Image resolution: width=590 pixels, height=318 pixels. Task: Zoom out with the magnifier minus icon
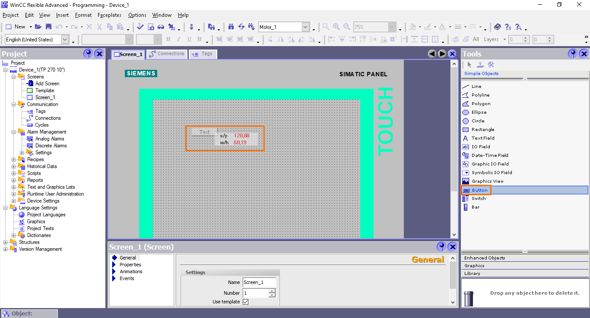[346, 27]
